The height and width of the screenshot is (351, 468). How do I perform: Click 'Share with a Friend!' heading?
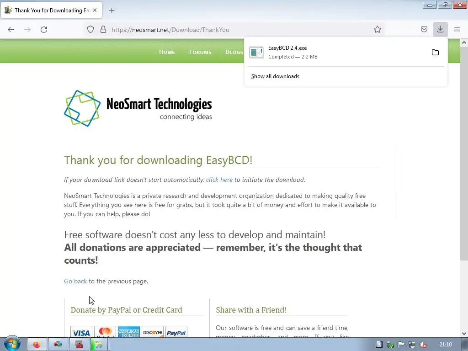coord(251,310)
